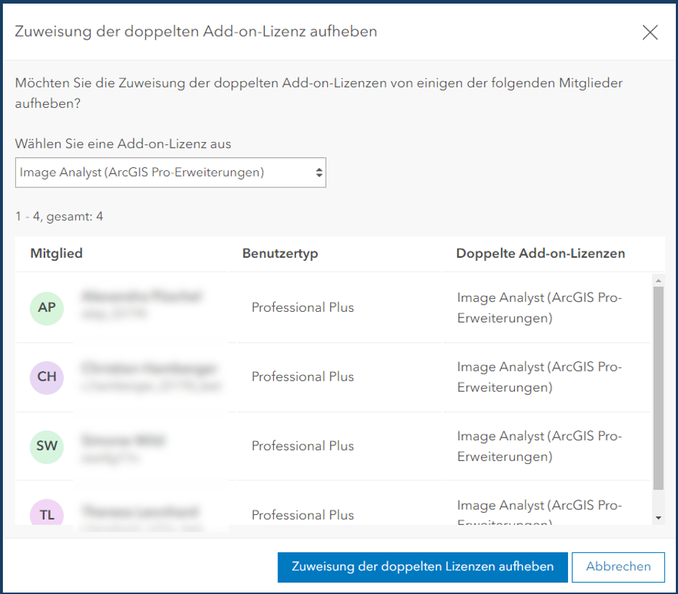Sort by the Benutzertyp column header
Image resolution: width=678 pixels, height=594 pixels.
(280, 253)
